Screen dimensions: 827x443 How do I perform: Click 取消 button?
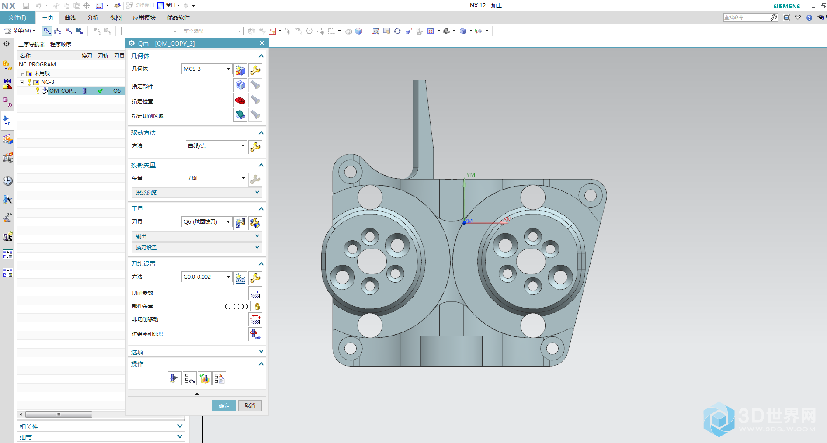250,405
